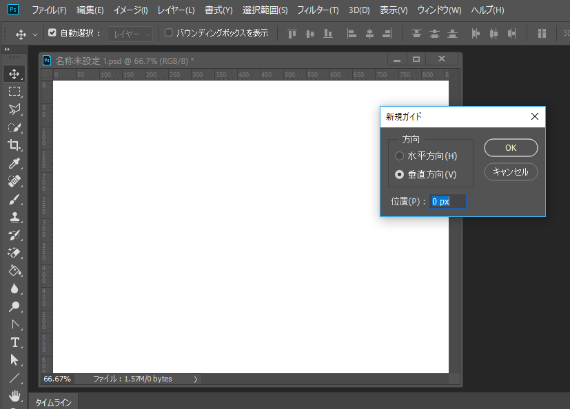Viewport: 570px width, 409px height.
Task: Open the ファイル(F) menu
Action: [x=49, y=10]
